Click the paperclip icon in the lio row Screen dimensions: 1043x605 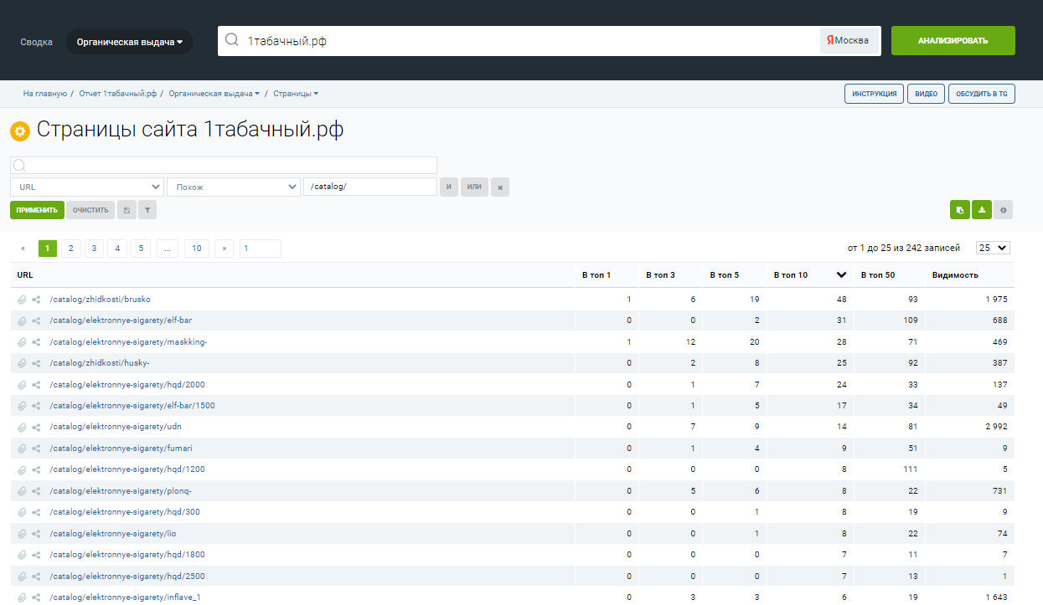pos(22,534)
